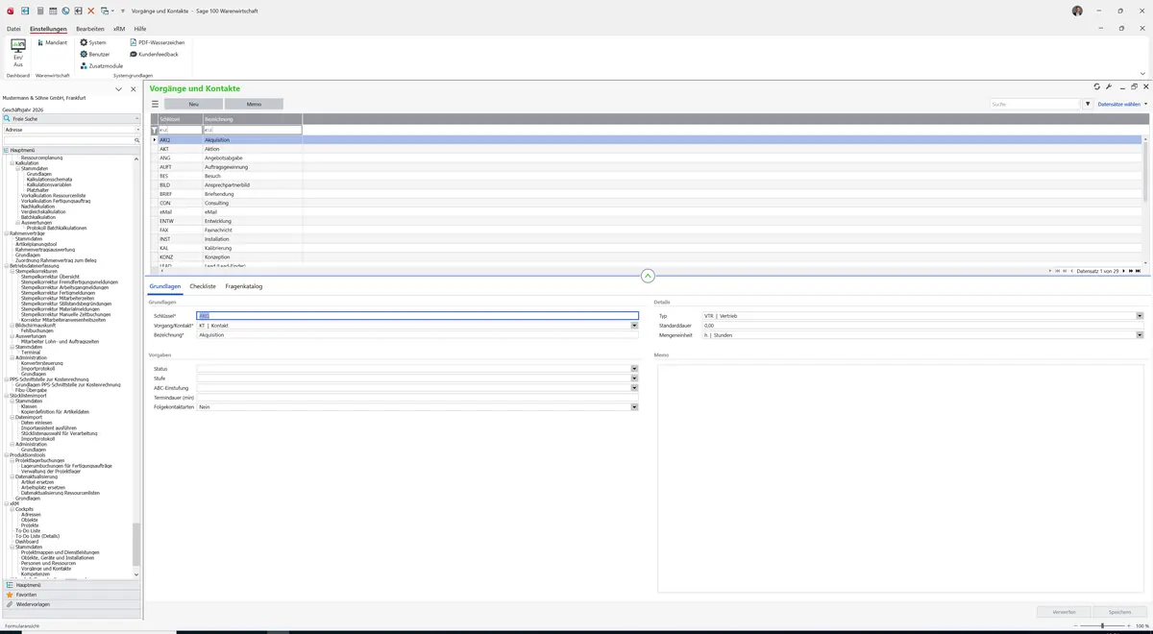Click the red X icon in quick access toolbar
This screenshot has width=1153, height=634.
91,11
